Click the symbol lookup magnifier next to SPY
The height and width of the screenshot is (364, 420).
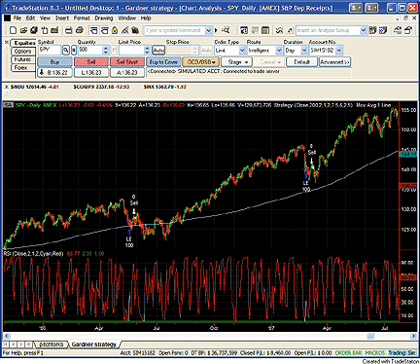pos(66,50)
